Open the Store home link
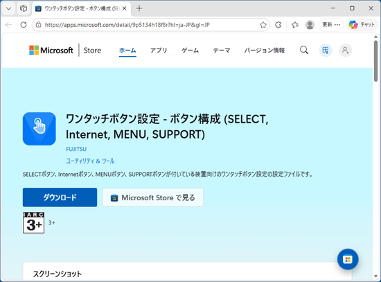This screenshot has height=282, width=381. point(92,51)
